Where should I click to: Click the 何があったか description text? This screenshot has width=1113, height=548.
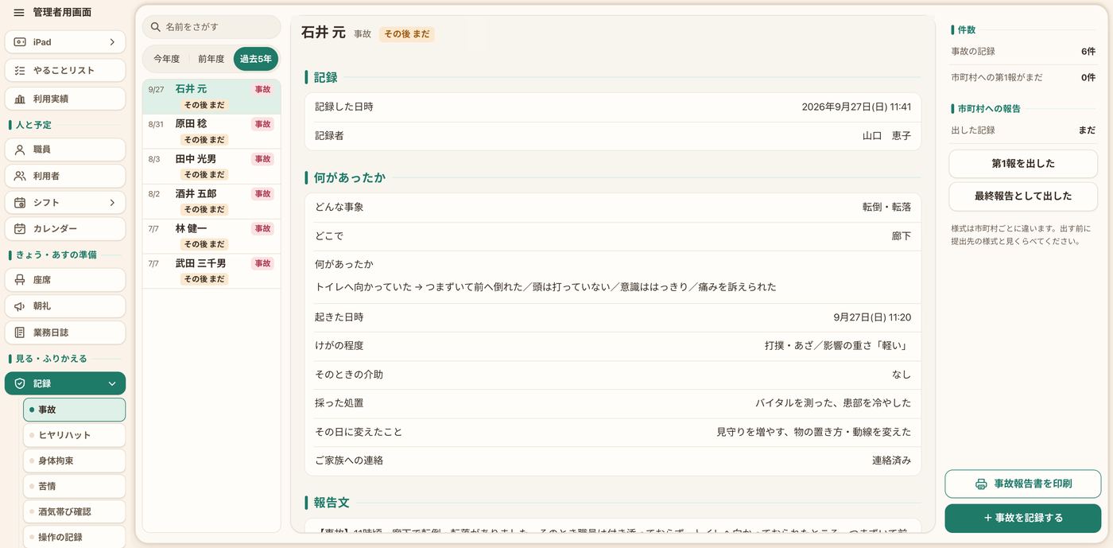click(545, 287)
